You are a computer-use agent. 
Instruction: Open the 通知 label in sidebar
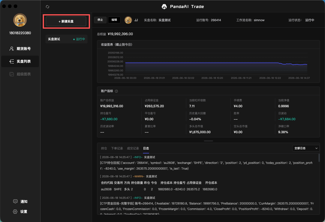24,202
